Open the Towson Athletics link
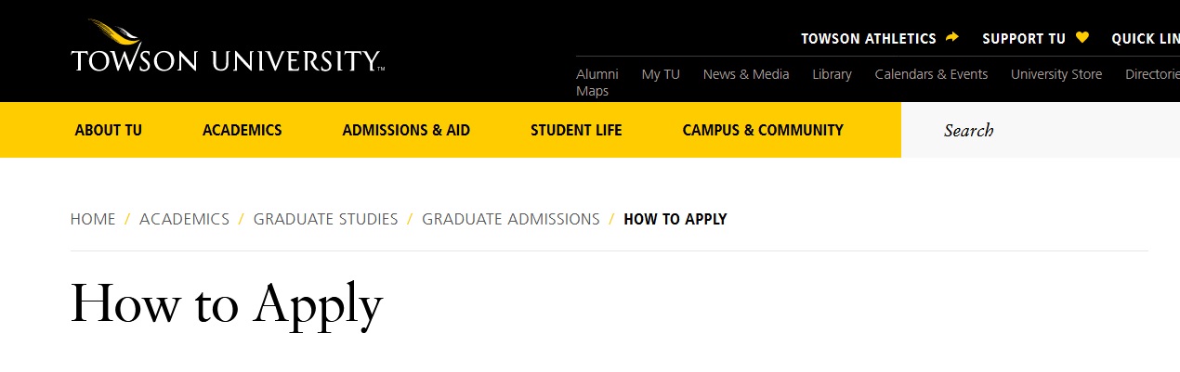This screenshot has width=1180, height=372. coord(868,39)
